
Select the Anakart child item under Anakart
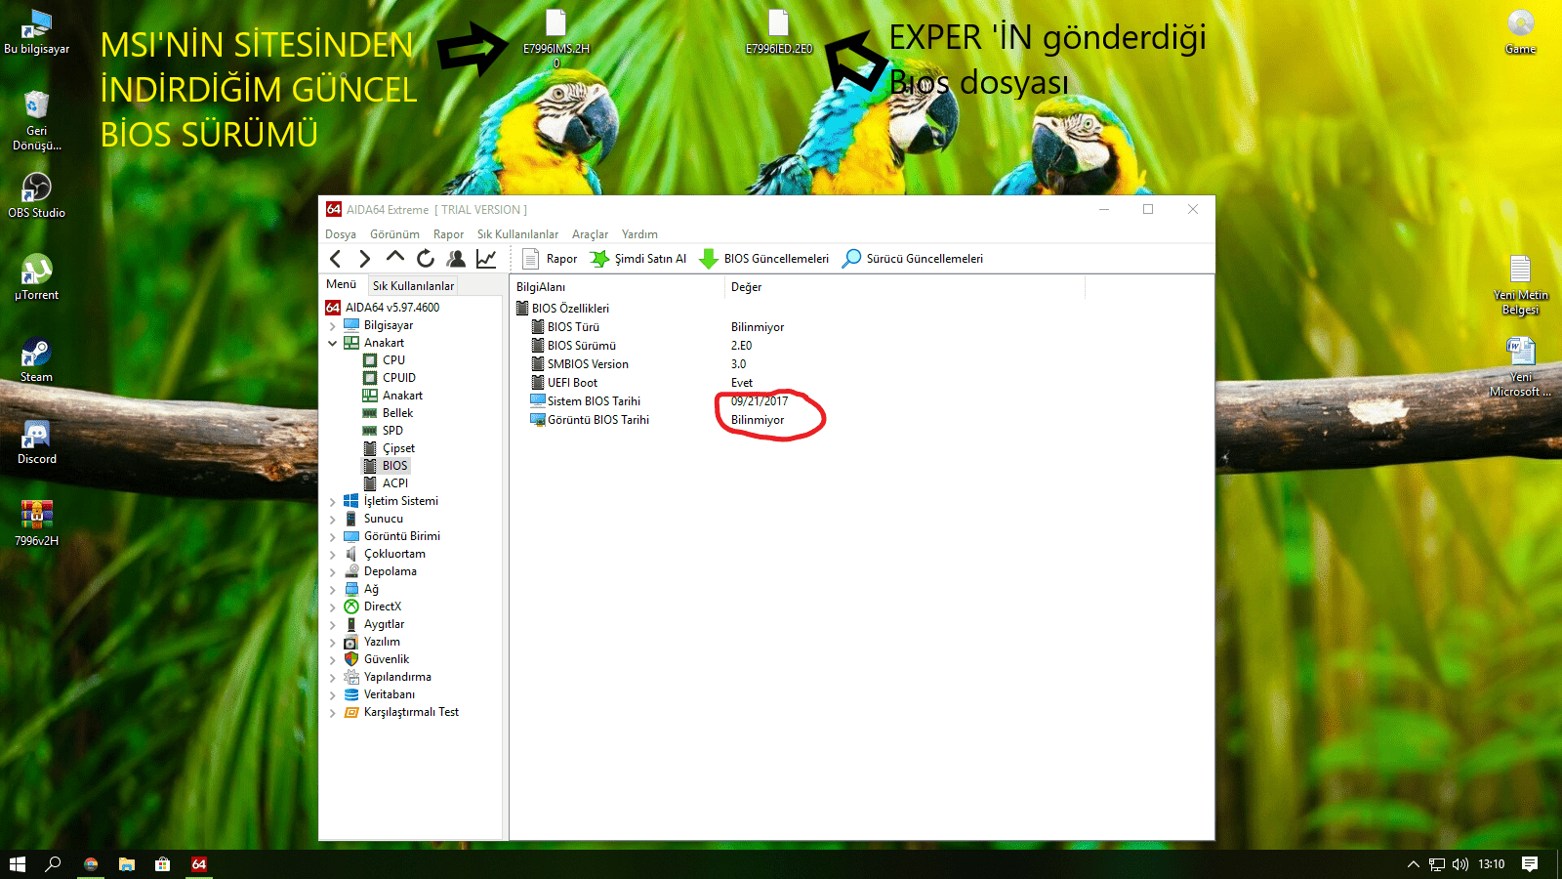pos(392,396)
